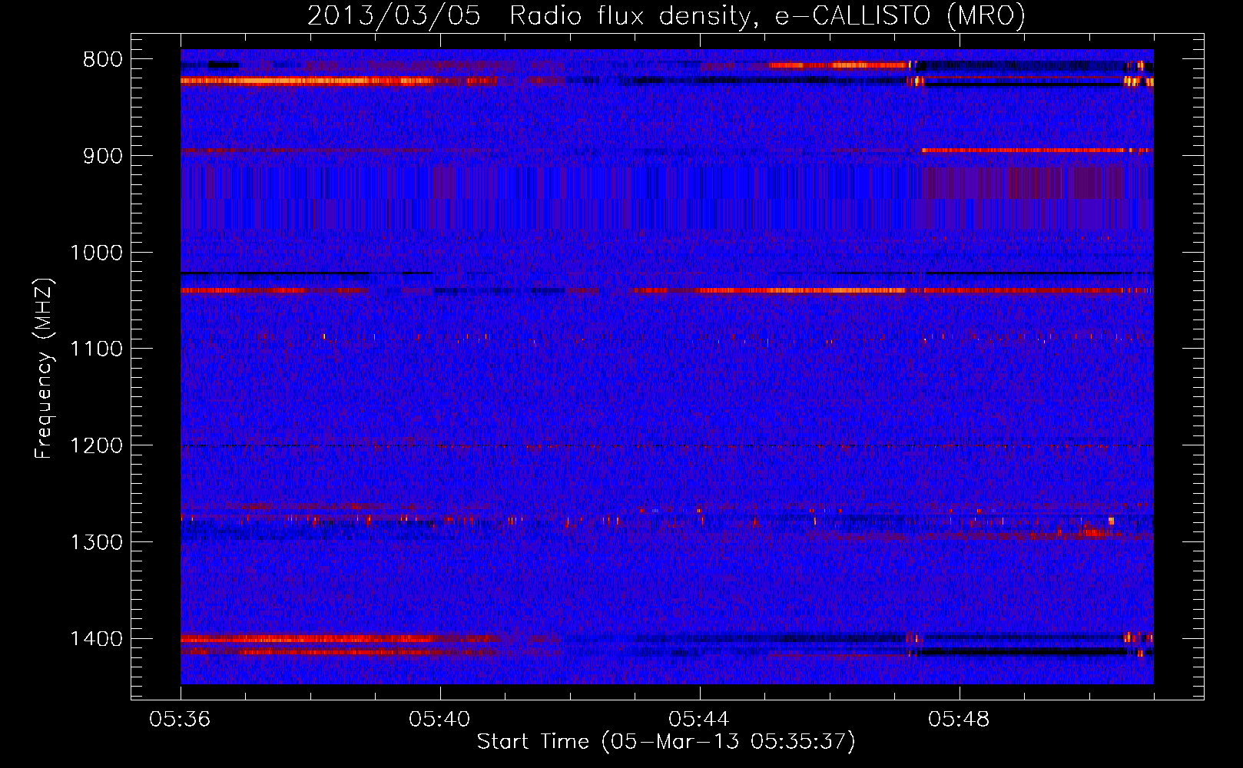Click the 1300 frequency tick label
The image size is (1243, 768).
click(97, 543)
